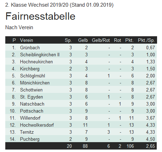This screenshot has width=162, height=152.
Task: Click the Puchberg club name
Action: click(x=30, y=139)
